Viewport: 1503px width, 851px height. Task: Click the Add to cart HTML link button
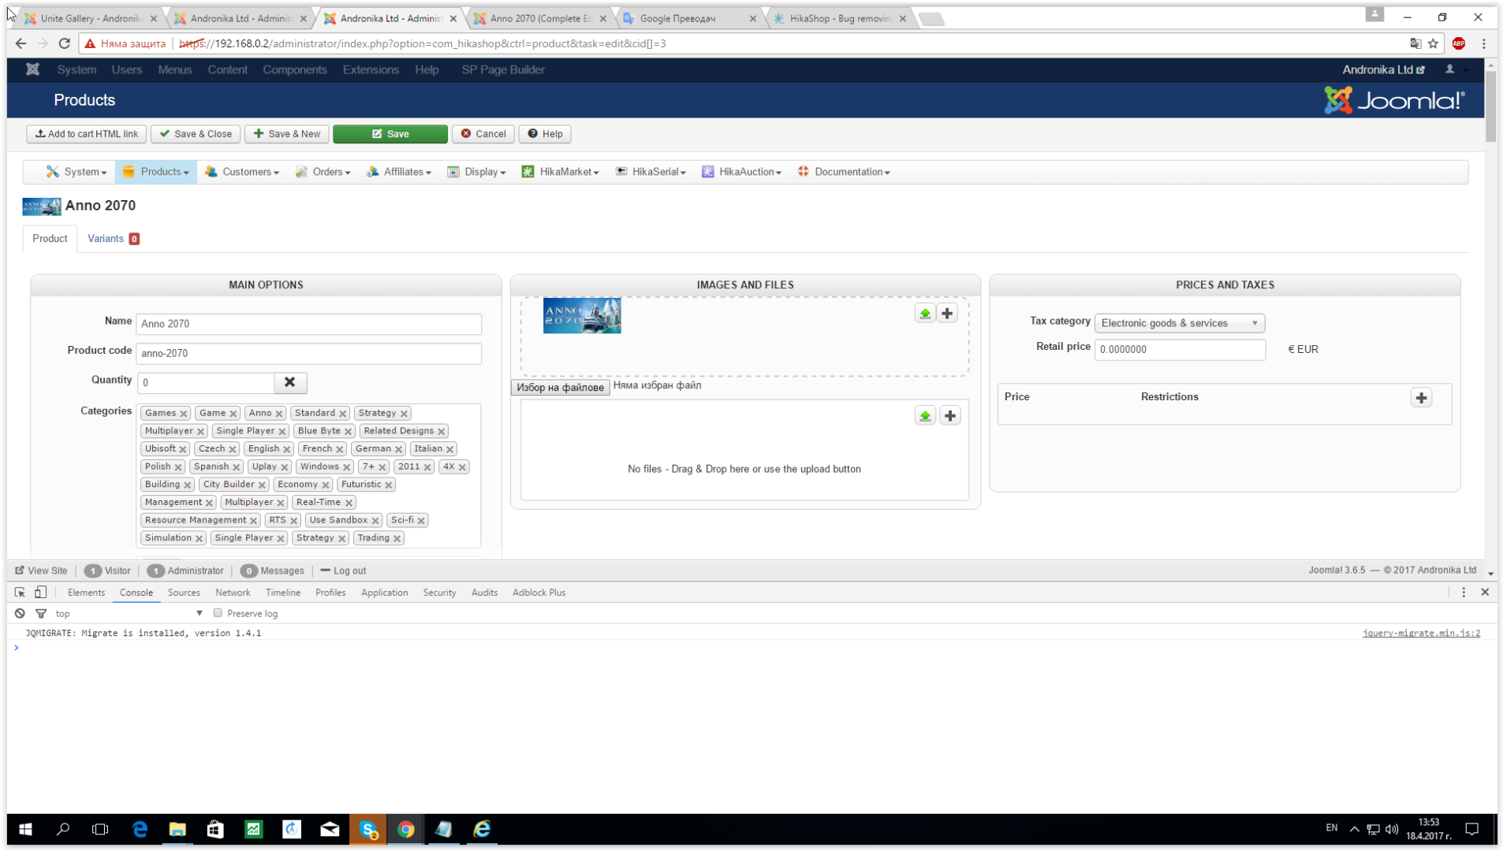(87, 134)
